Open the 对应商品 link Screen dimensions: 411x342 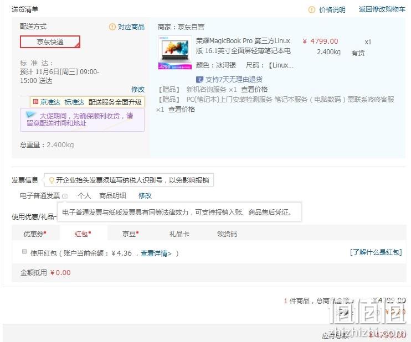click(x=131, y=27)
